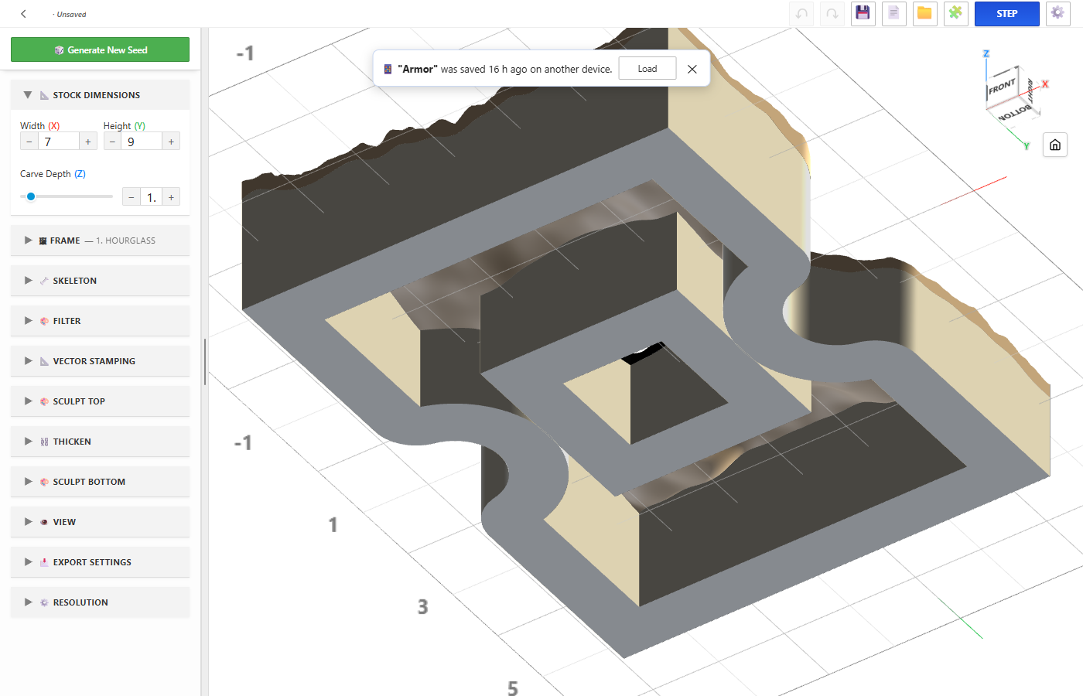Reset the view with the home icon
This screenshot has height=696, width=1083.
pos(1055,145)
